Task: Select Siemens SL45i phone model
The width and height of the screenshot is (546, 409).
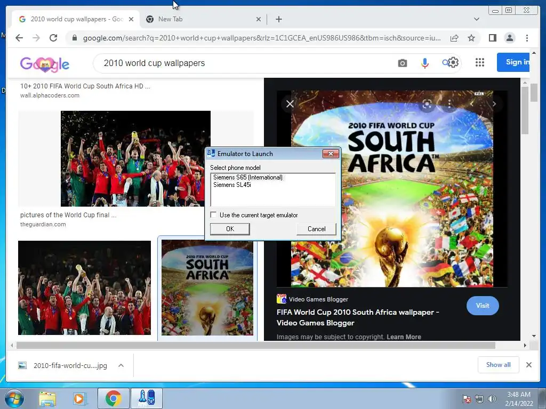Action: click(x=232, y=185)
